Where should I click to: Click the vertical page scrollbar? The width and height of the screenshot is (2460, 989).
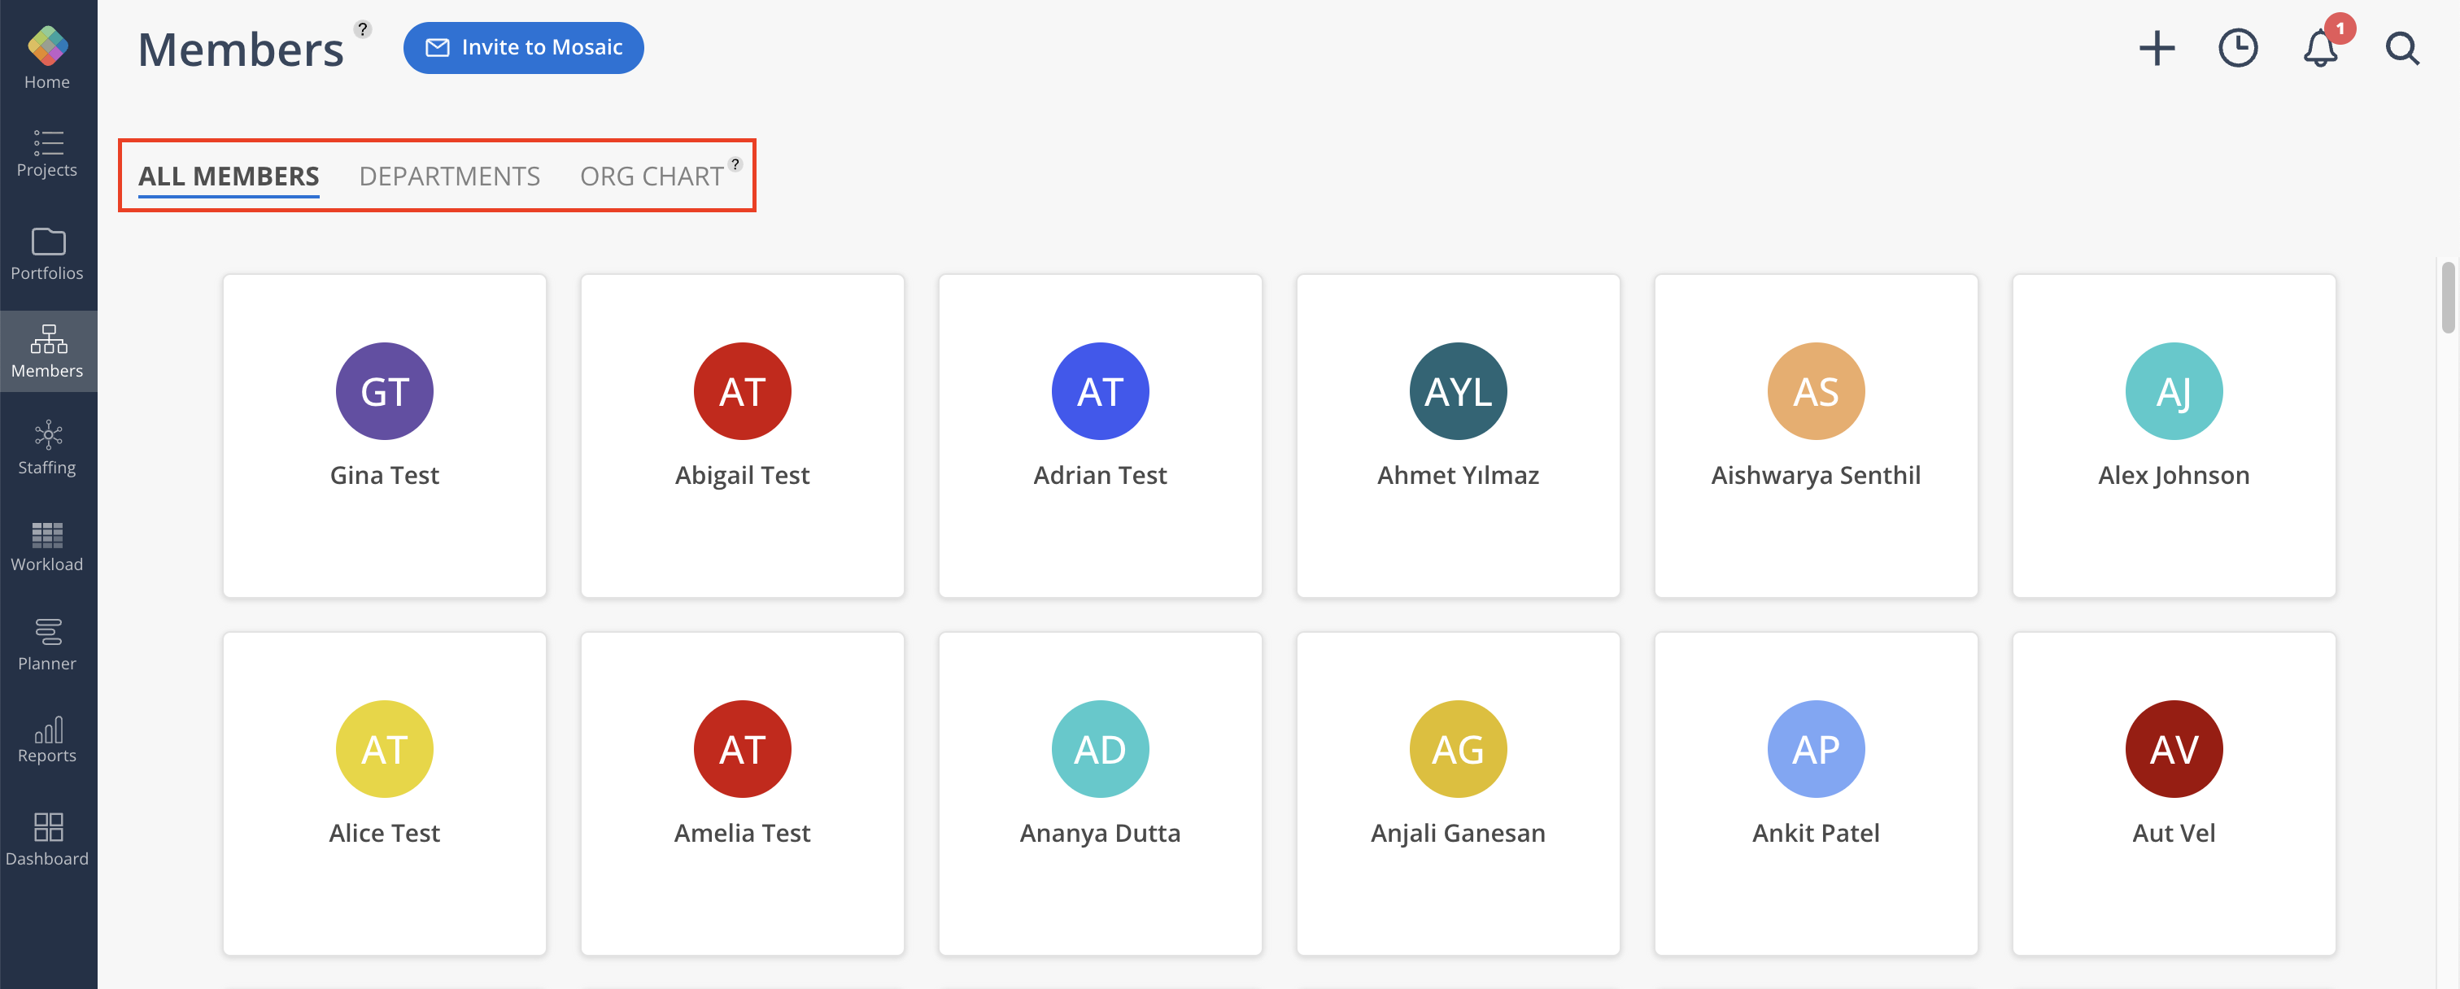(x=2447, y=298)
